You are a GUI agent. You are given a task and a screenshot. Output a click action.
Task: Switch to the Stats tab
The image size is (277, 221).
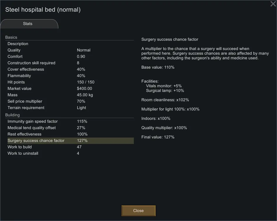point(28,24)
